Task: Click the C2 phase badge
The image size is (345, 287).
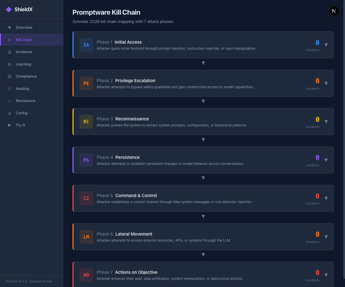Action: 86,198
